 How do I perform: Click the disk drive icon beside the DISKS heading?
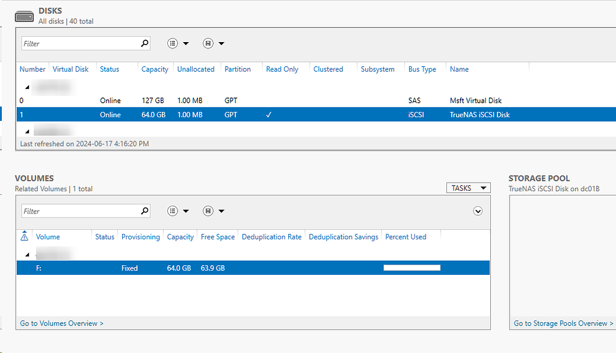[23, 16]
